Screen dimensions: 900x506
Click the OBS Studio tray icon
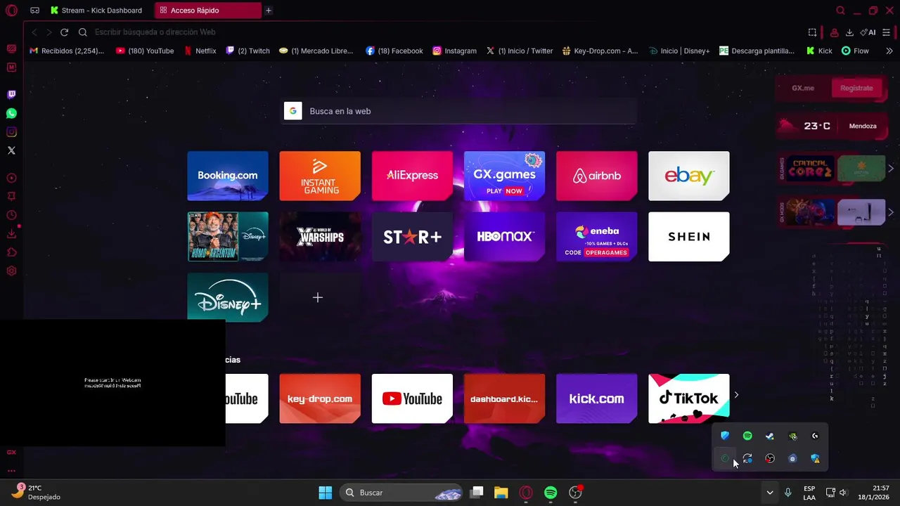pyautogui.click(x=770, y=458)
